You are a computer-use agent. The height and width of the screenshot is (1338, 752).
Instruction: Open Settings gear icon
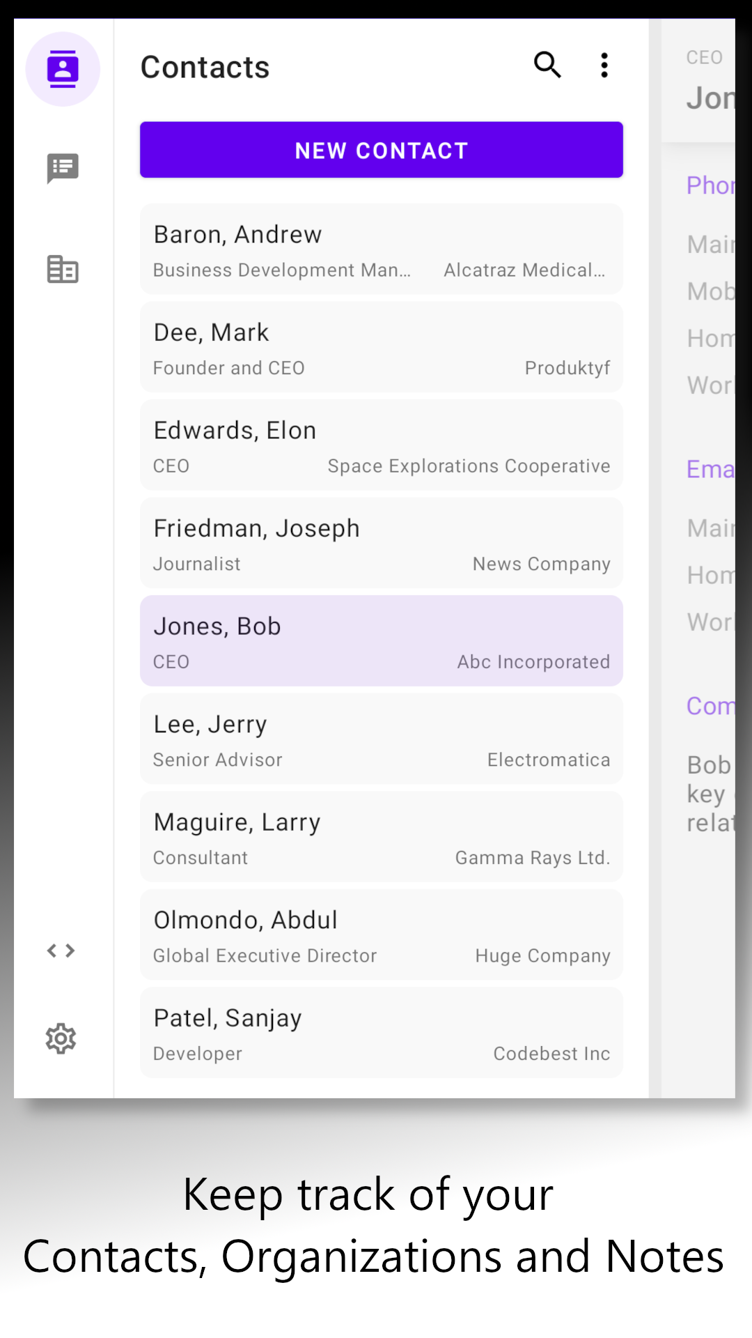click(61, 1038)
